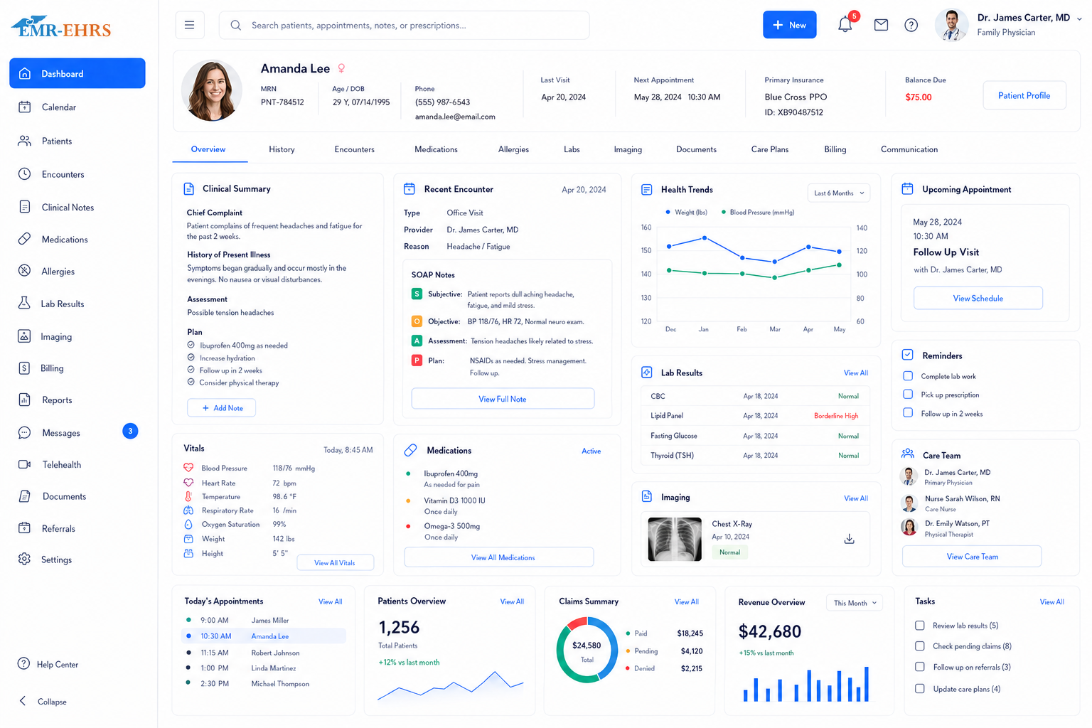Click the New button
The image size is (1092, 728).
[790, 25]
